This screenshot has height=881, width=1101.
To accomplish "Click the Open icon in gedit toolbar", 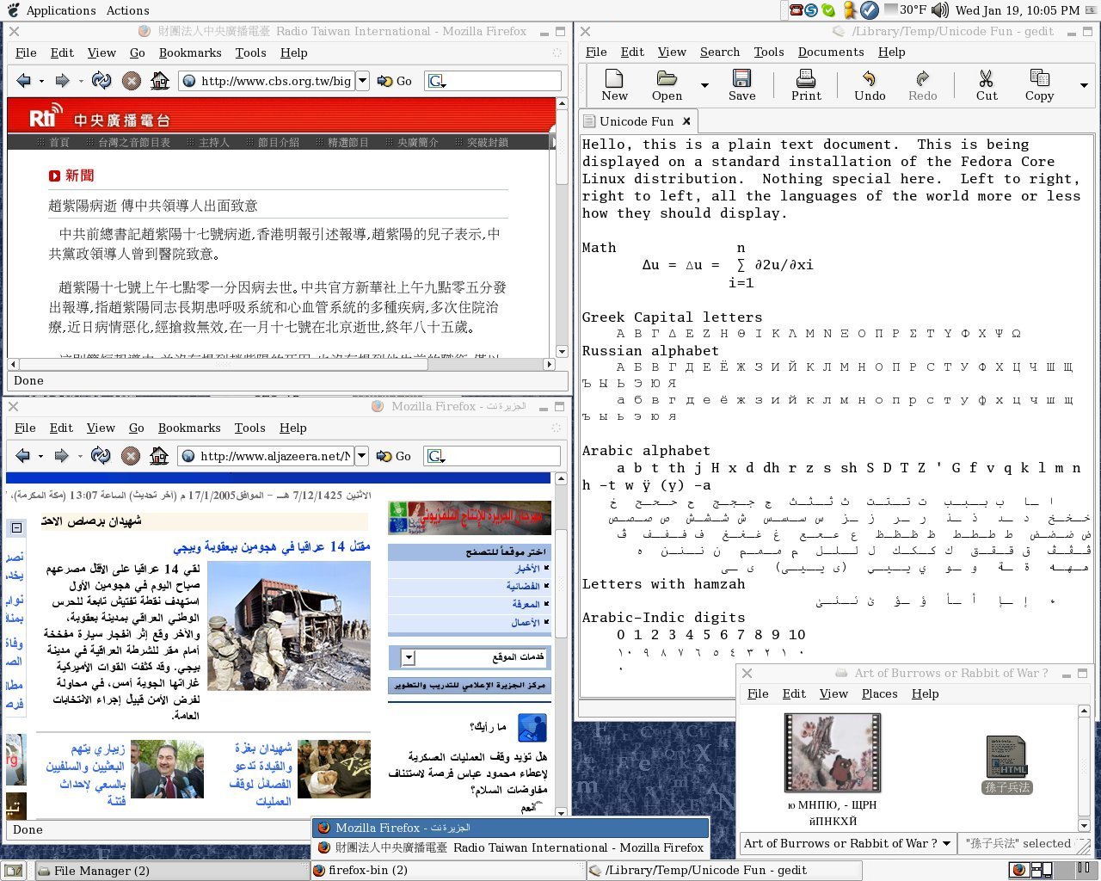I will 667,86.
